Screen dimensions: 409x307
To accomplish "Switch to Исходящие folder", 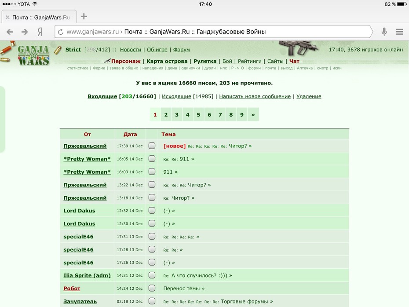I will (176, 96).
